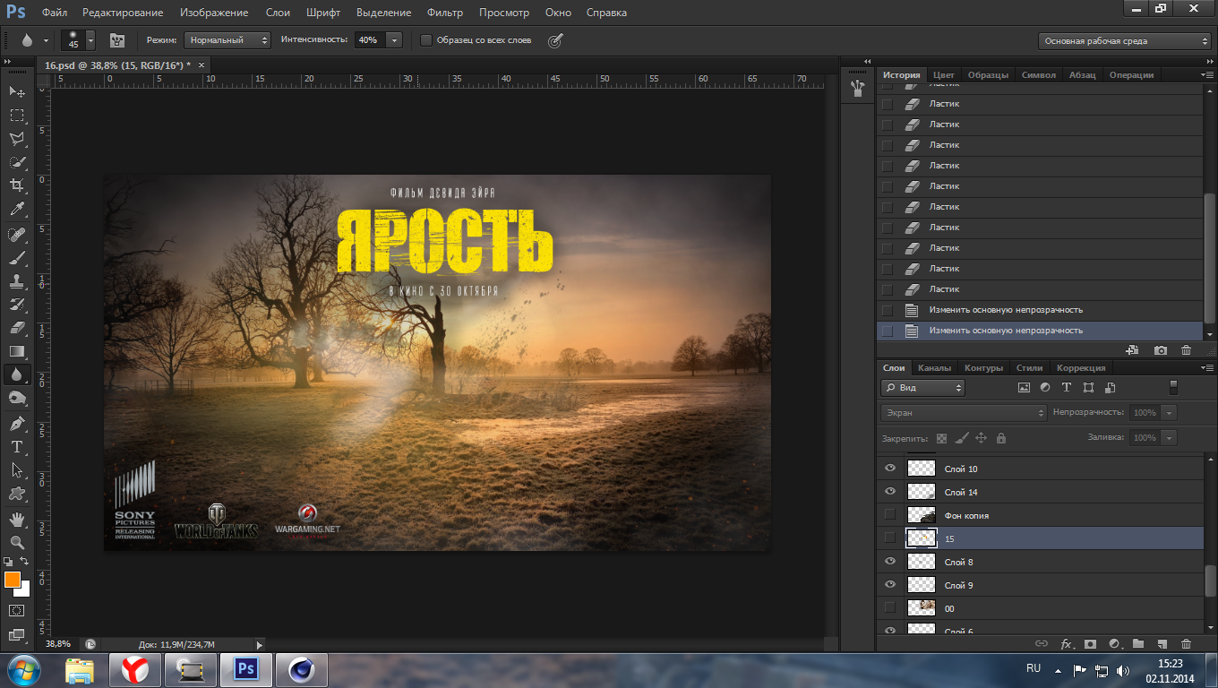Click the foreground orange color swatch
The width and height of the screenshot is (1218, 688).
pyautogui.click(x=12, y=580)
